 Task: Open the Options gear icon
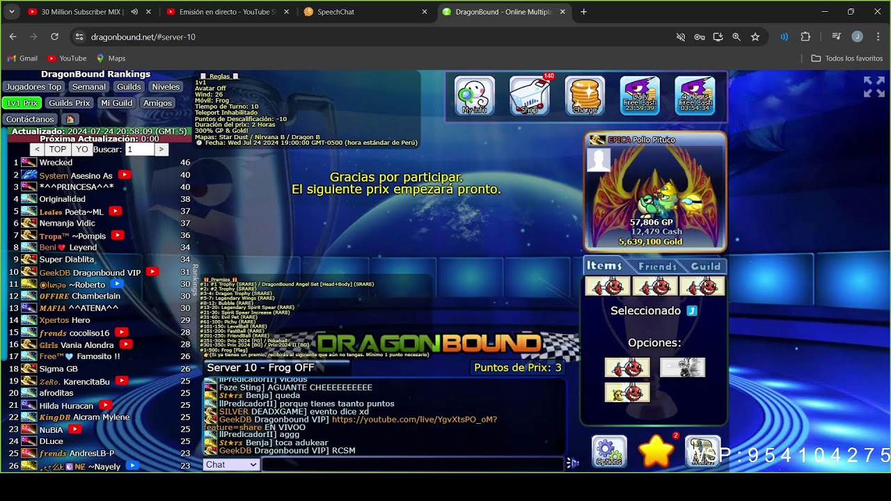pos(609,452)
